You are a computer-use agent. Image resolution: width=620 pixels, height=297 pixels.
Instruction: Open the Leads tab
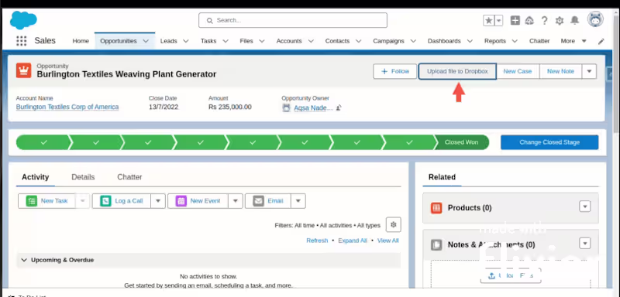[x=168, y=41]
